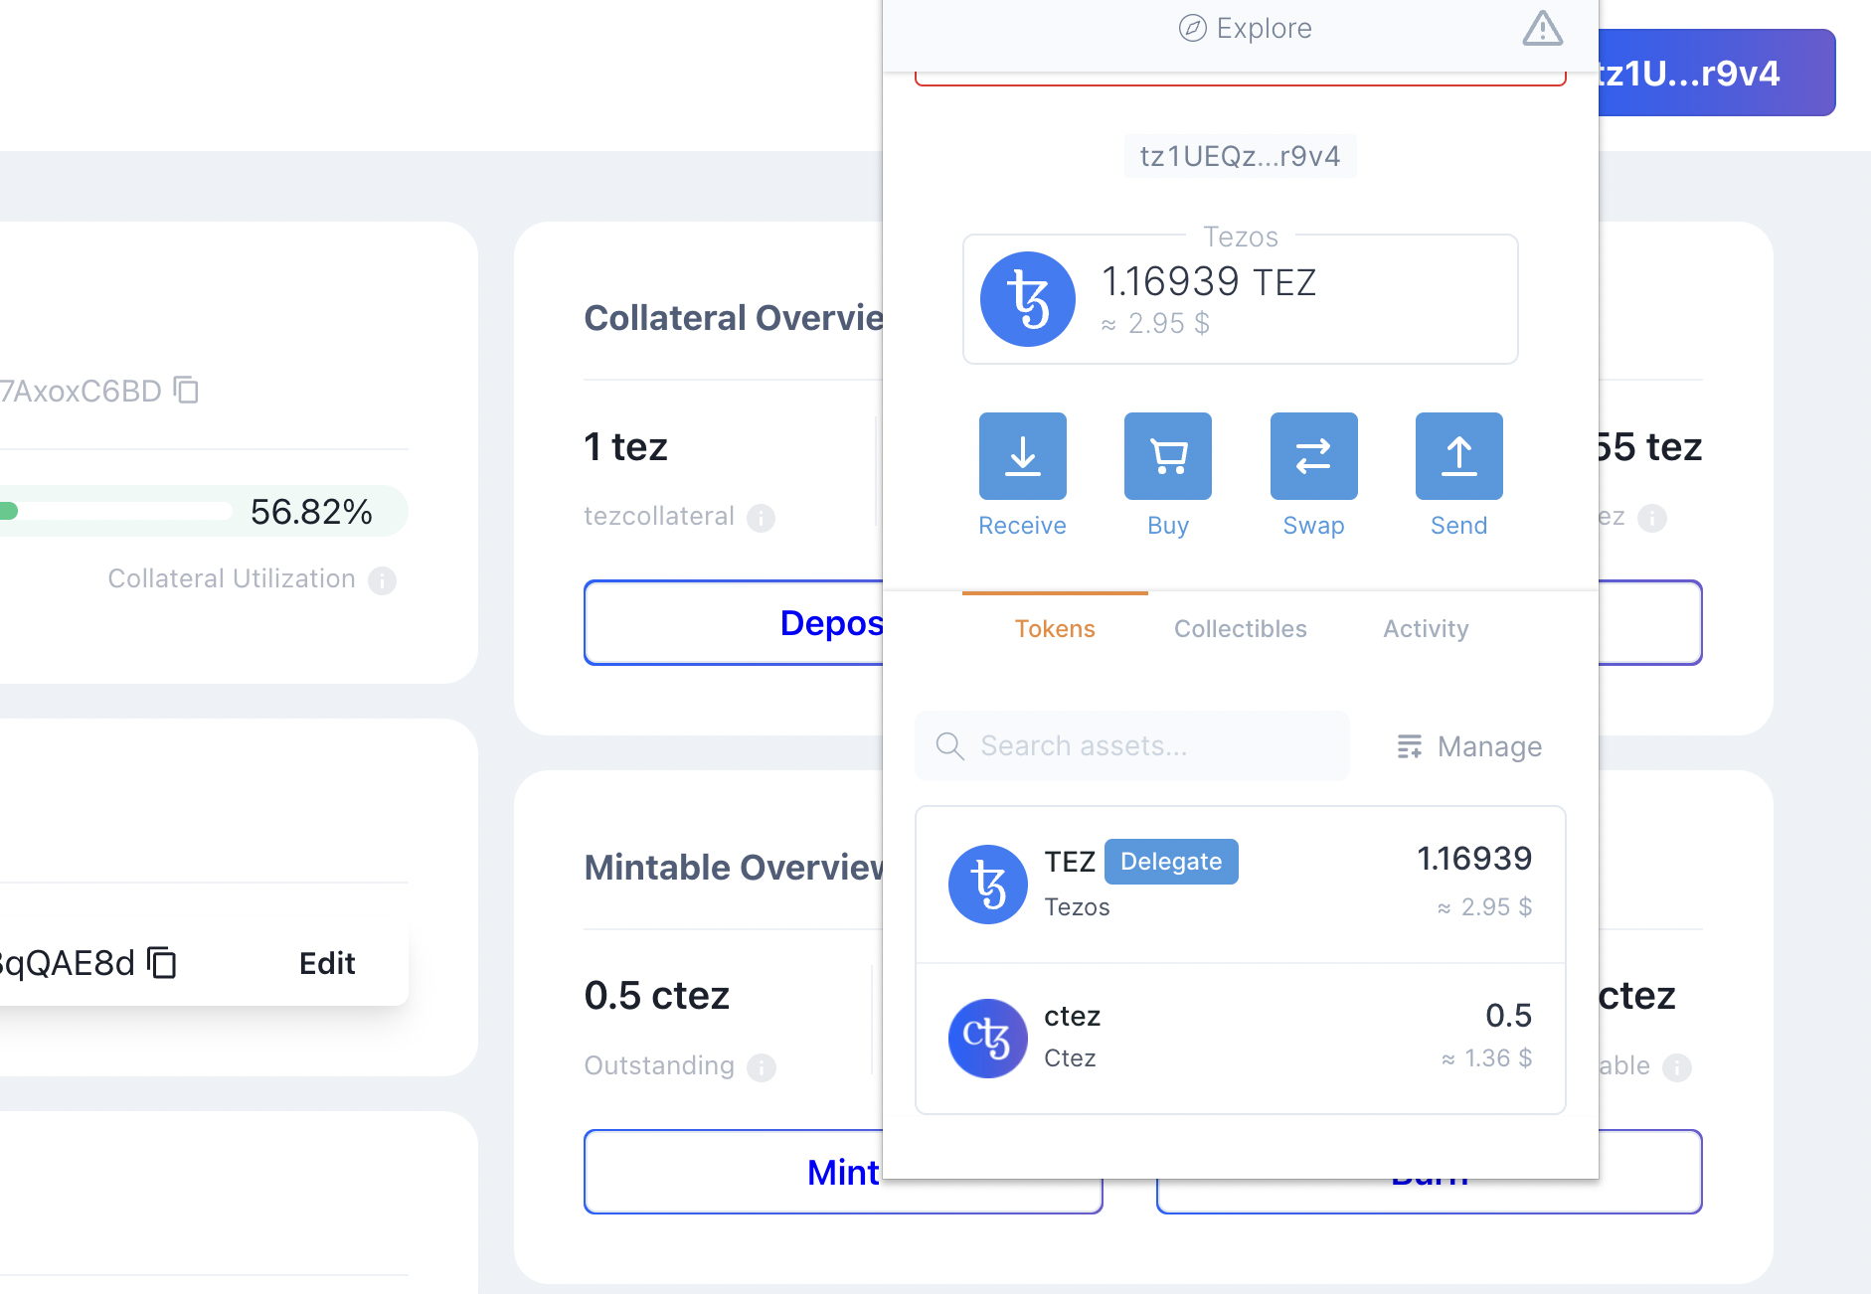1871x1294 pixels.
Task: Open the Activity tab
Action: [x=1426, y=629]
